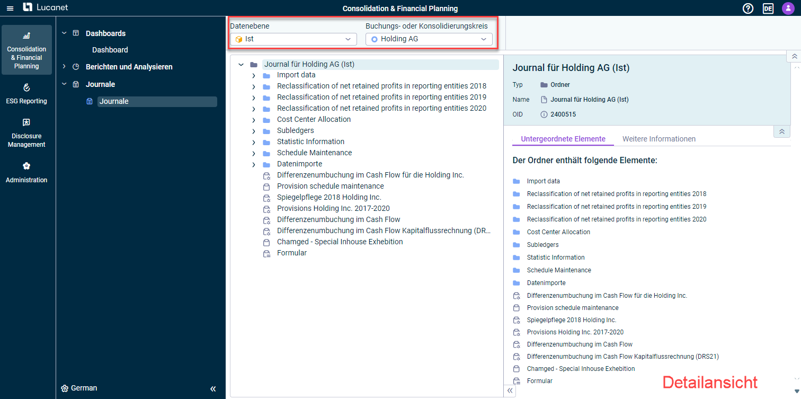Collapse the Journale navigation section

pos(65,84)
